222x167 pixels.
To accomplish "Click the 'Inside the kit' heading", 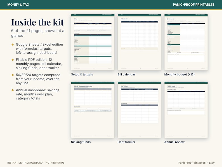I will (x=37, y=22).
